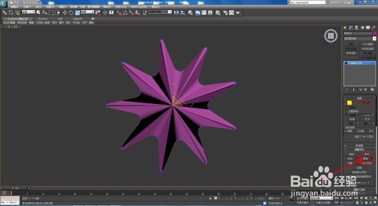Screen dimensions: 378x206
Task: Click the Mirror tool icon
Action: (x=177, y=12)
